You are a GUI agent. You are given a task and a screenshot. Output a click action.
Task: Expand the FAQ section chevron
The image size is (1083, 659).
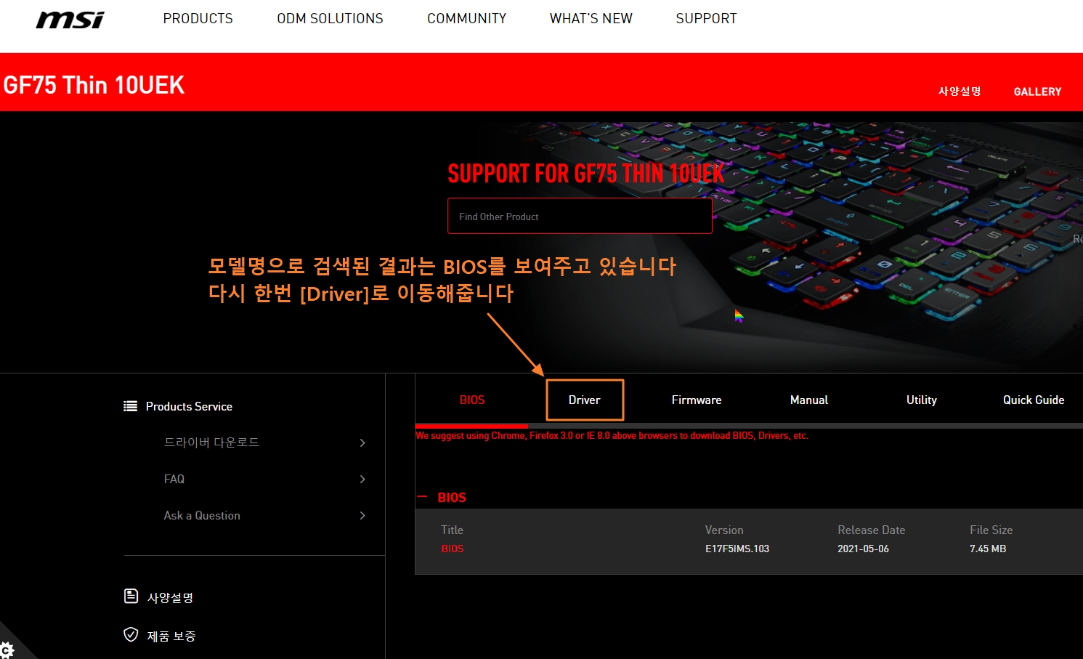click(x=362, y=479)
